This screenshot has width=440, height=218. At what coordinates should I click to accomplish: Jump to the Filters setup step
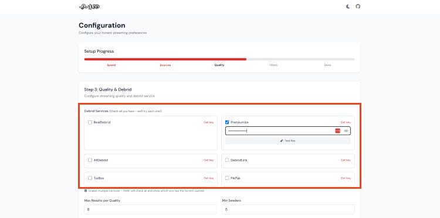[x=273, y=65]
